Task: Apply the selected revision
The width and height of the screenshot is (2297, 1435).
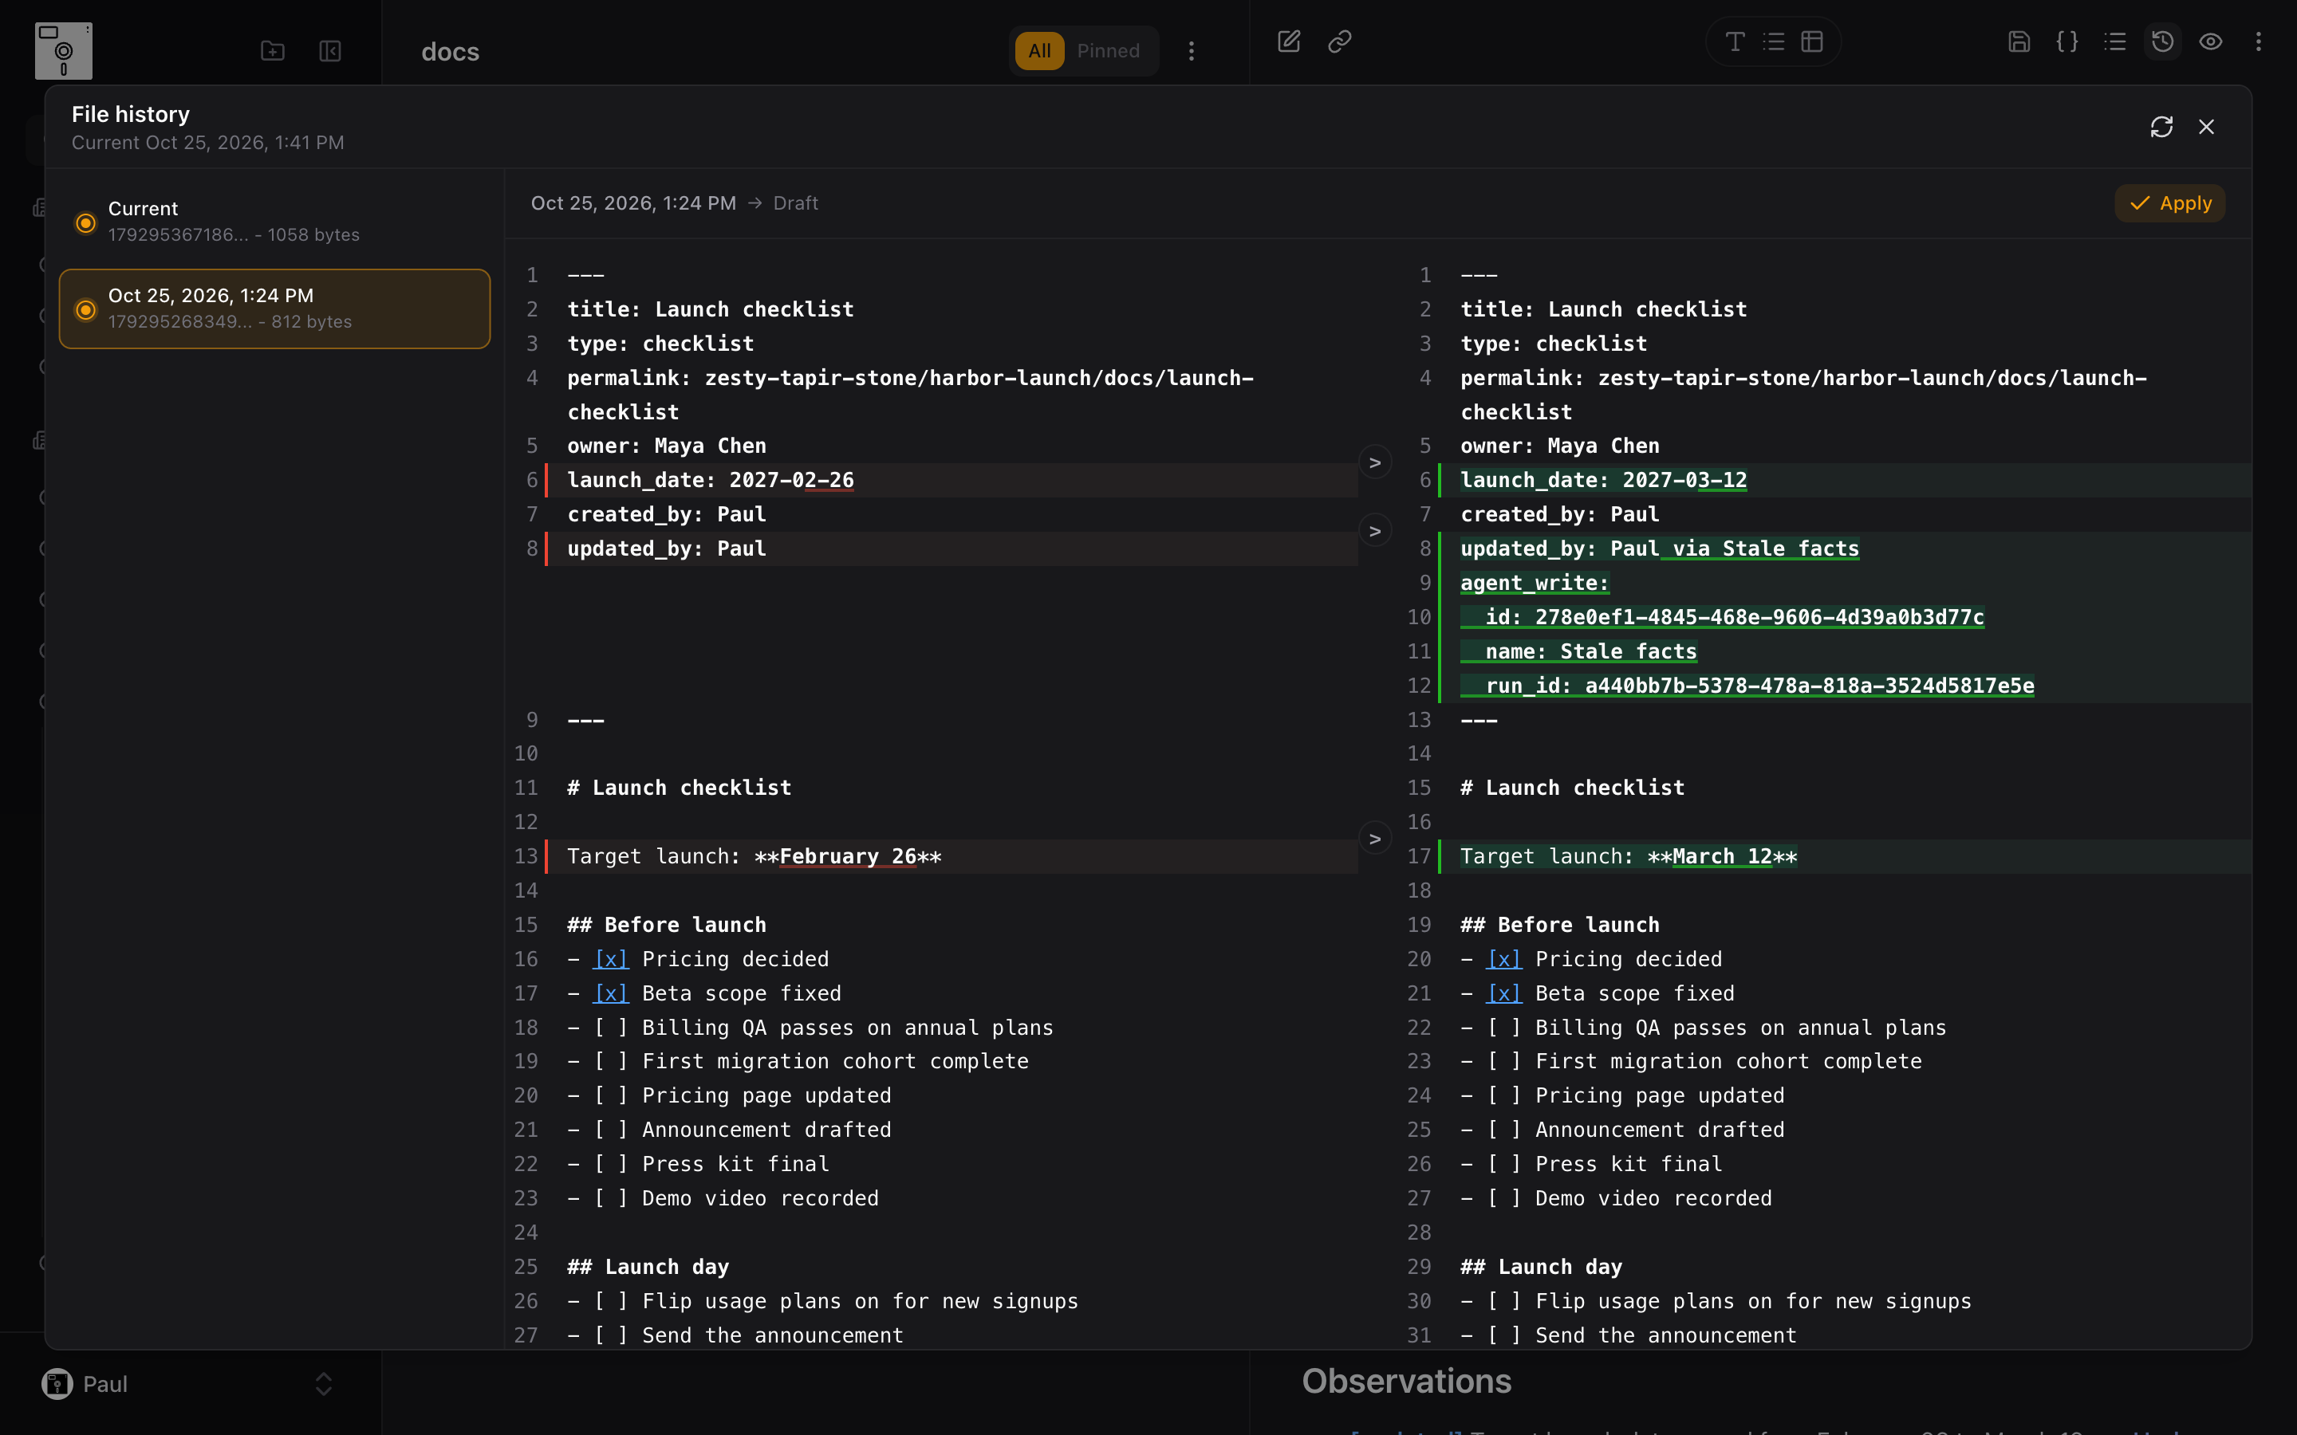Action: pos(2170,203)
